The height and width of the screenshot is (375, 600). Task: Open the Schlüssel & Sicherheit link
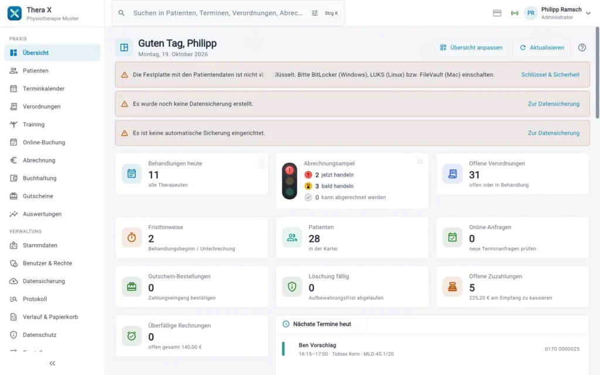coord(550,74)
